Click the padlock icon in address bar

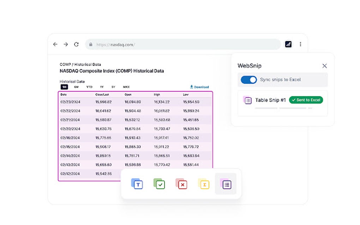coord(90,44)
